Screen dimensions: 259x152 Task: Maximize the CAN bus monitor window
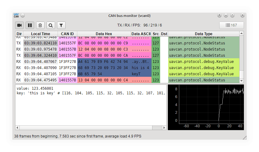(232, 15)
